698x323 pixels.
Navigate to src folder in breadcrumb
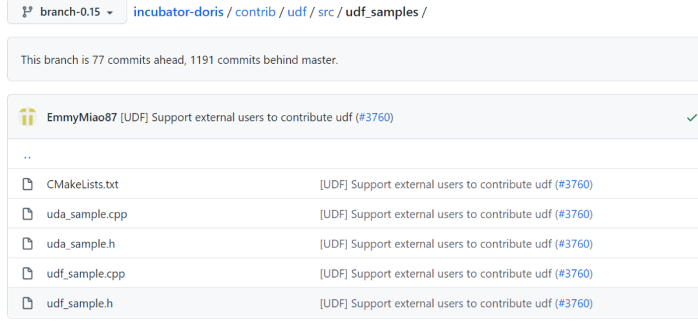[x=326, y=12]
